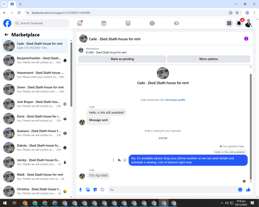Reply to the blue message with the arrow icon
This screenshot has height=207, width=259.
coord(119,160)
